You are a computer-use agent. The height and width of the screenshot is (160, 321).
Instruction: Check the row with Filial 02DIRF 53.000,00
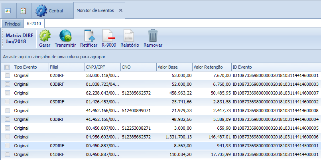point(7,75)
